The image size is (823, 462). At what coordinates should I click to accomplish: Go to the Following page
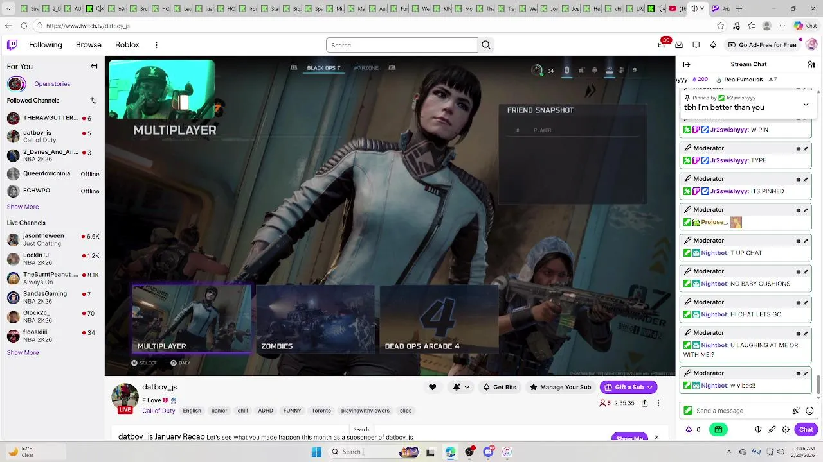pos(45,45)
